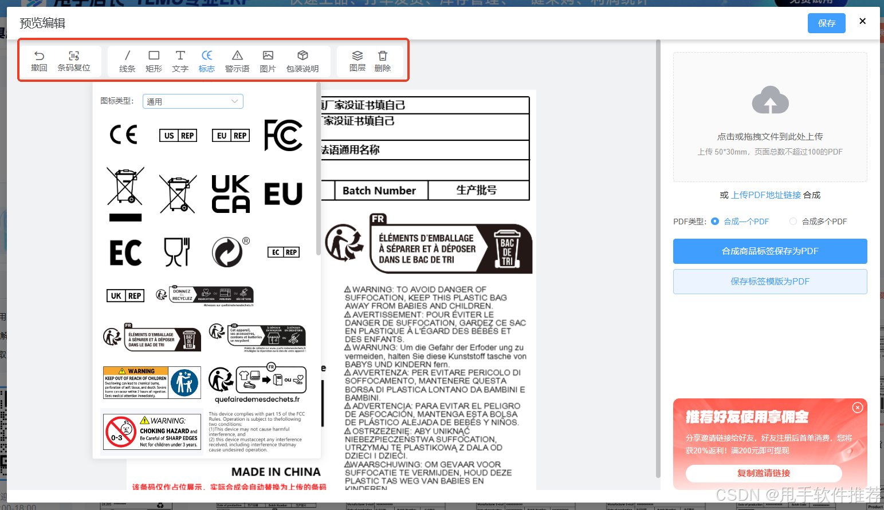This screenshot has height=510, width=884.
Task: Insert the EU REP symbol
Action: tap(231, 136)
